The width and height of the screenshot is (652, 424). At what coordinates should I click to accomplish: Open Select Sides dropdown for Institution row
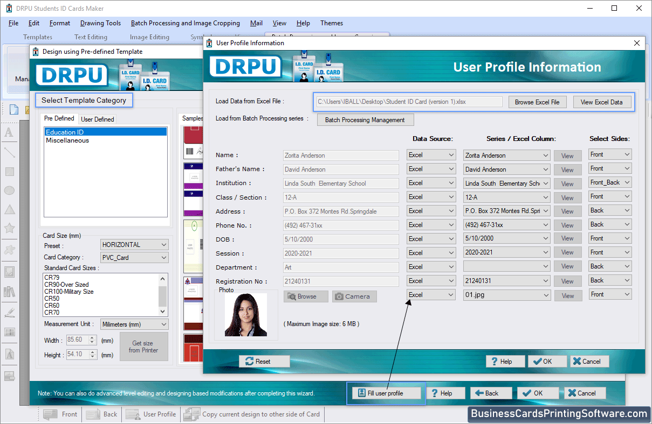click(610, 183)
